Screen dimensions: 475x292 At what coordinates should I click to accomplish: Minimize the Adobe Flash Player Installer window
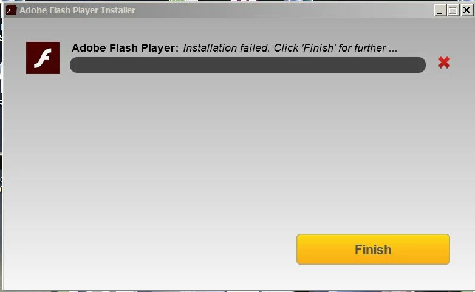click(x=440, y=10)
